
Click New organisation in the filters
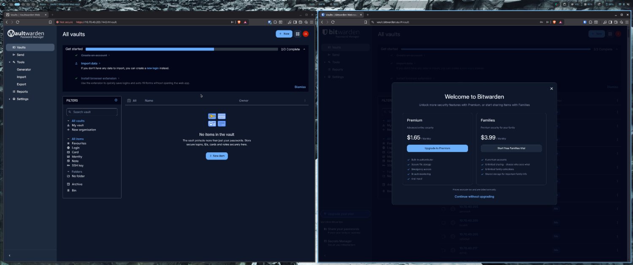tap(84, 130)
